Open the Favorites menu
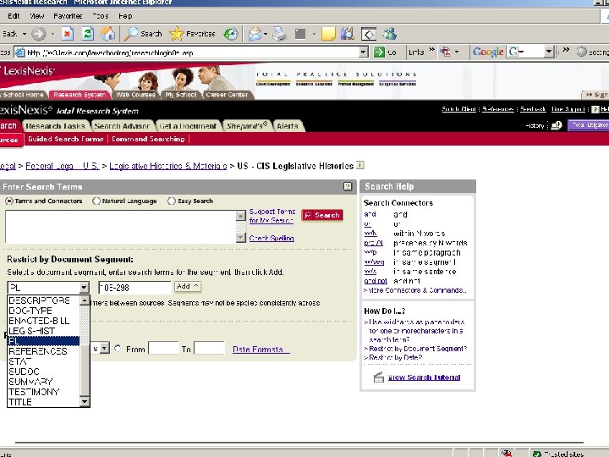The width and height of the screenshot is (609, 457). (68, 16)
